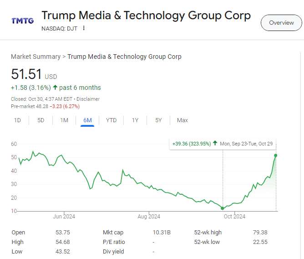
Task: Click the Disclaimer link
Action: pos(88,99)
